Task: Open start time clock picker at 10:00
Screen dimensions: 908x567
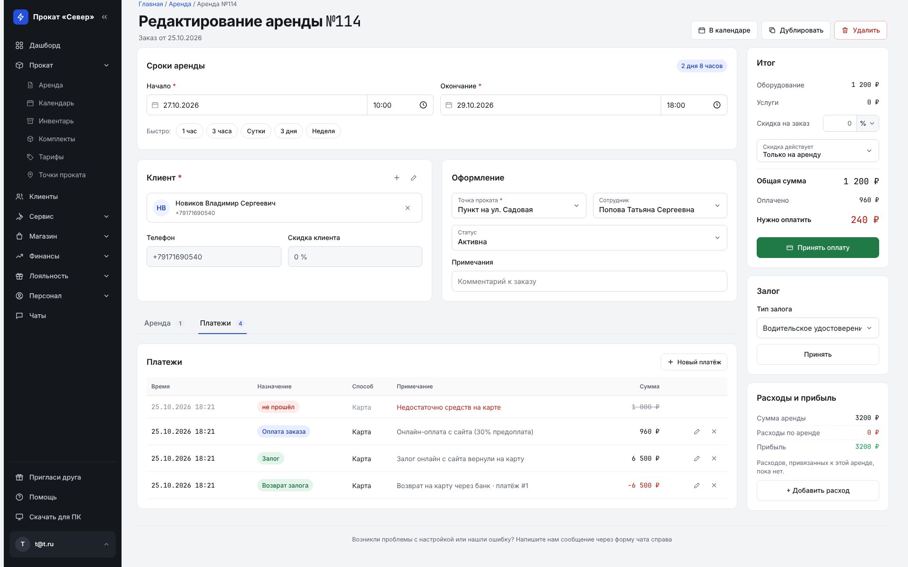Action: pyautogui.click(x=423, y=105)
